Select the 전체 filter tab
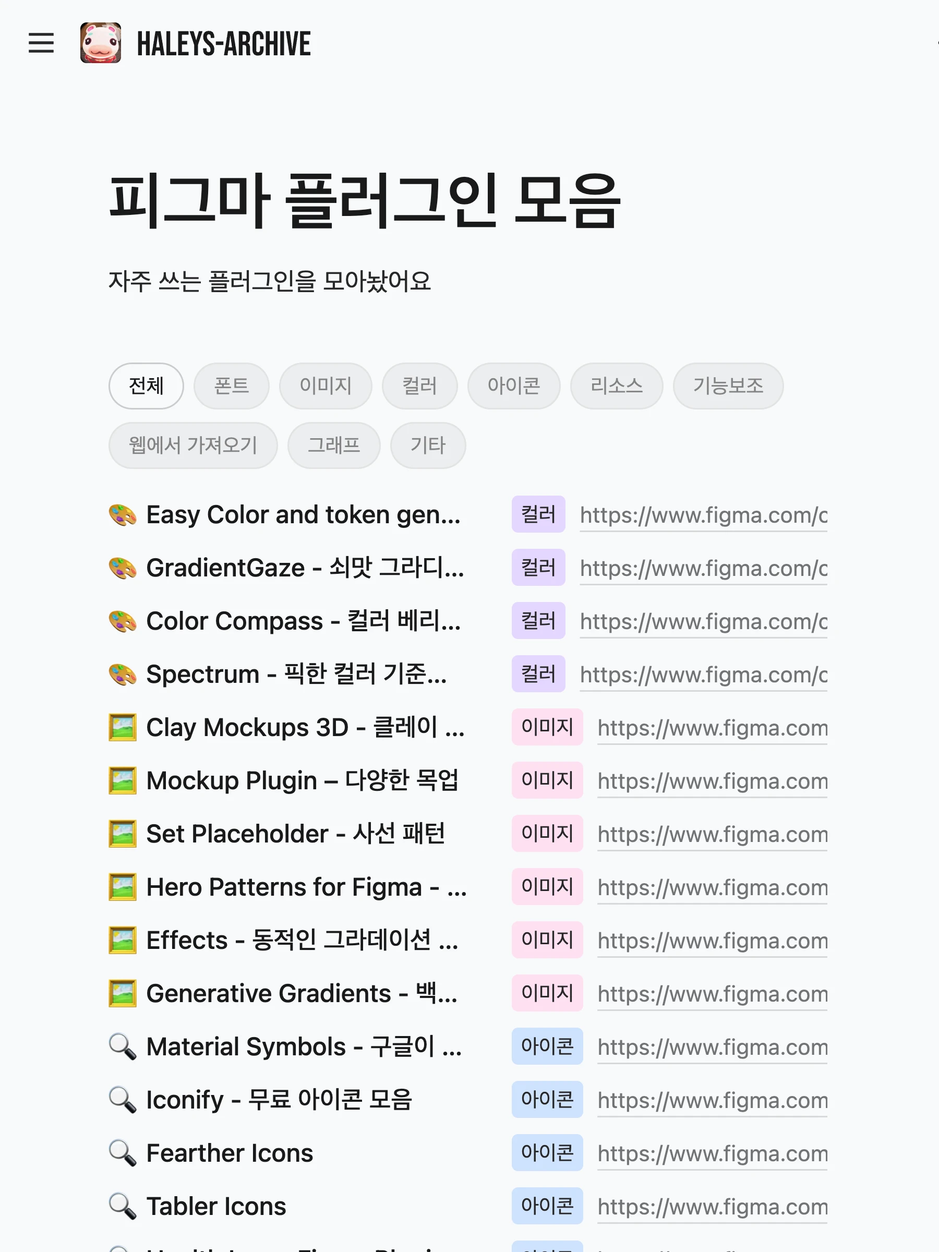The image size is (939, 1252). (x=146, y=386)
